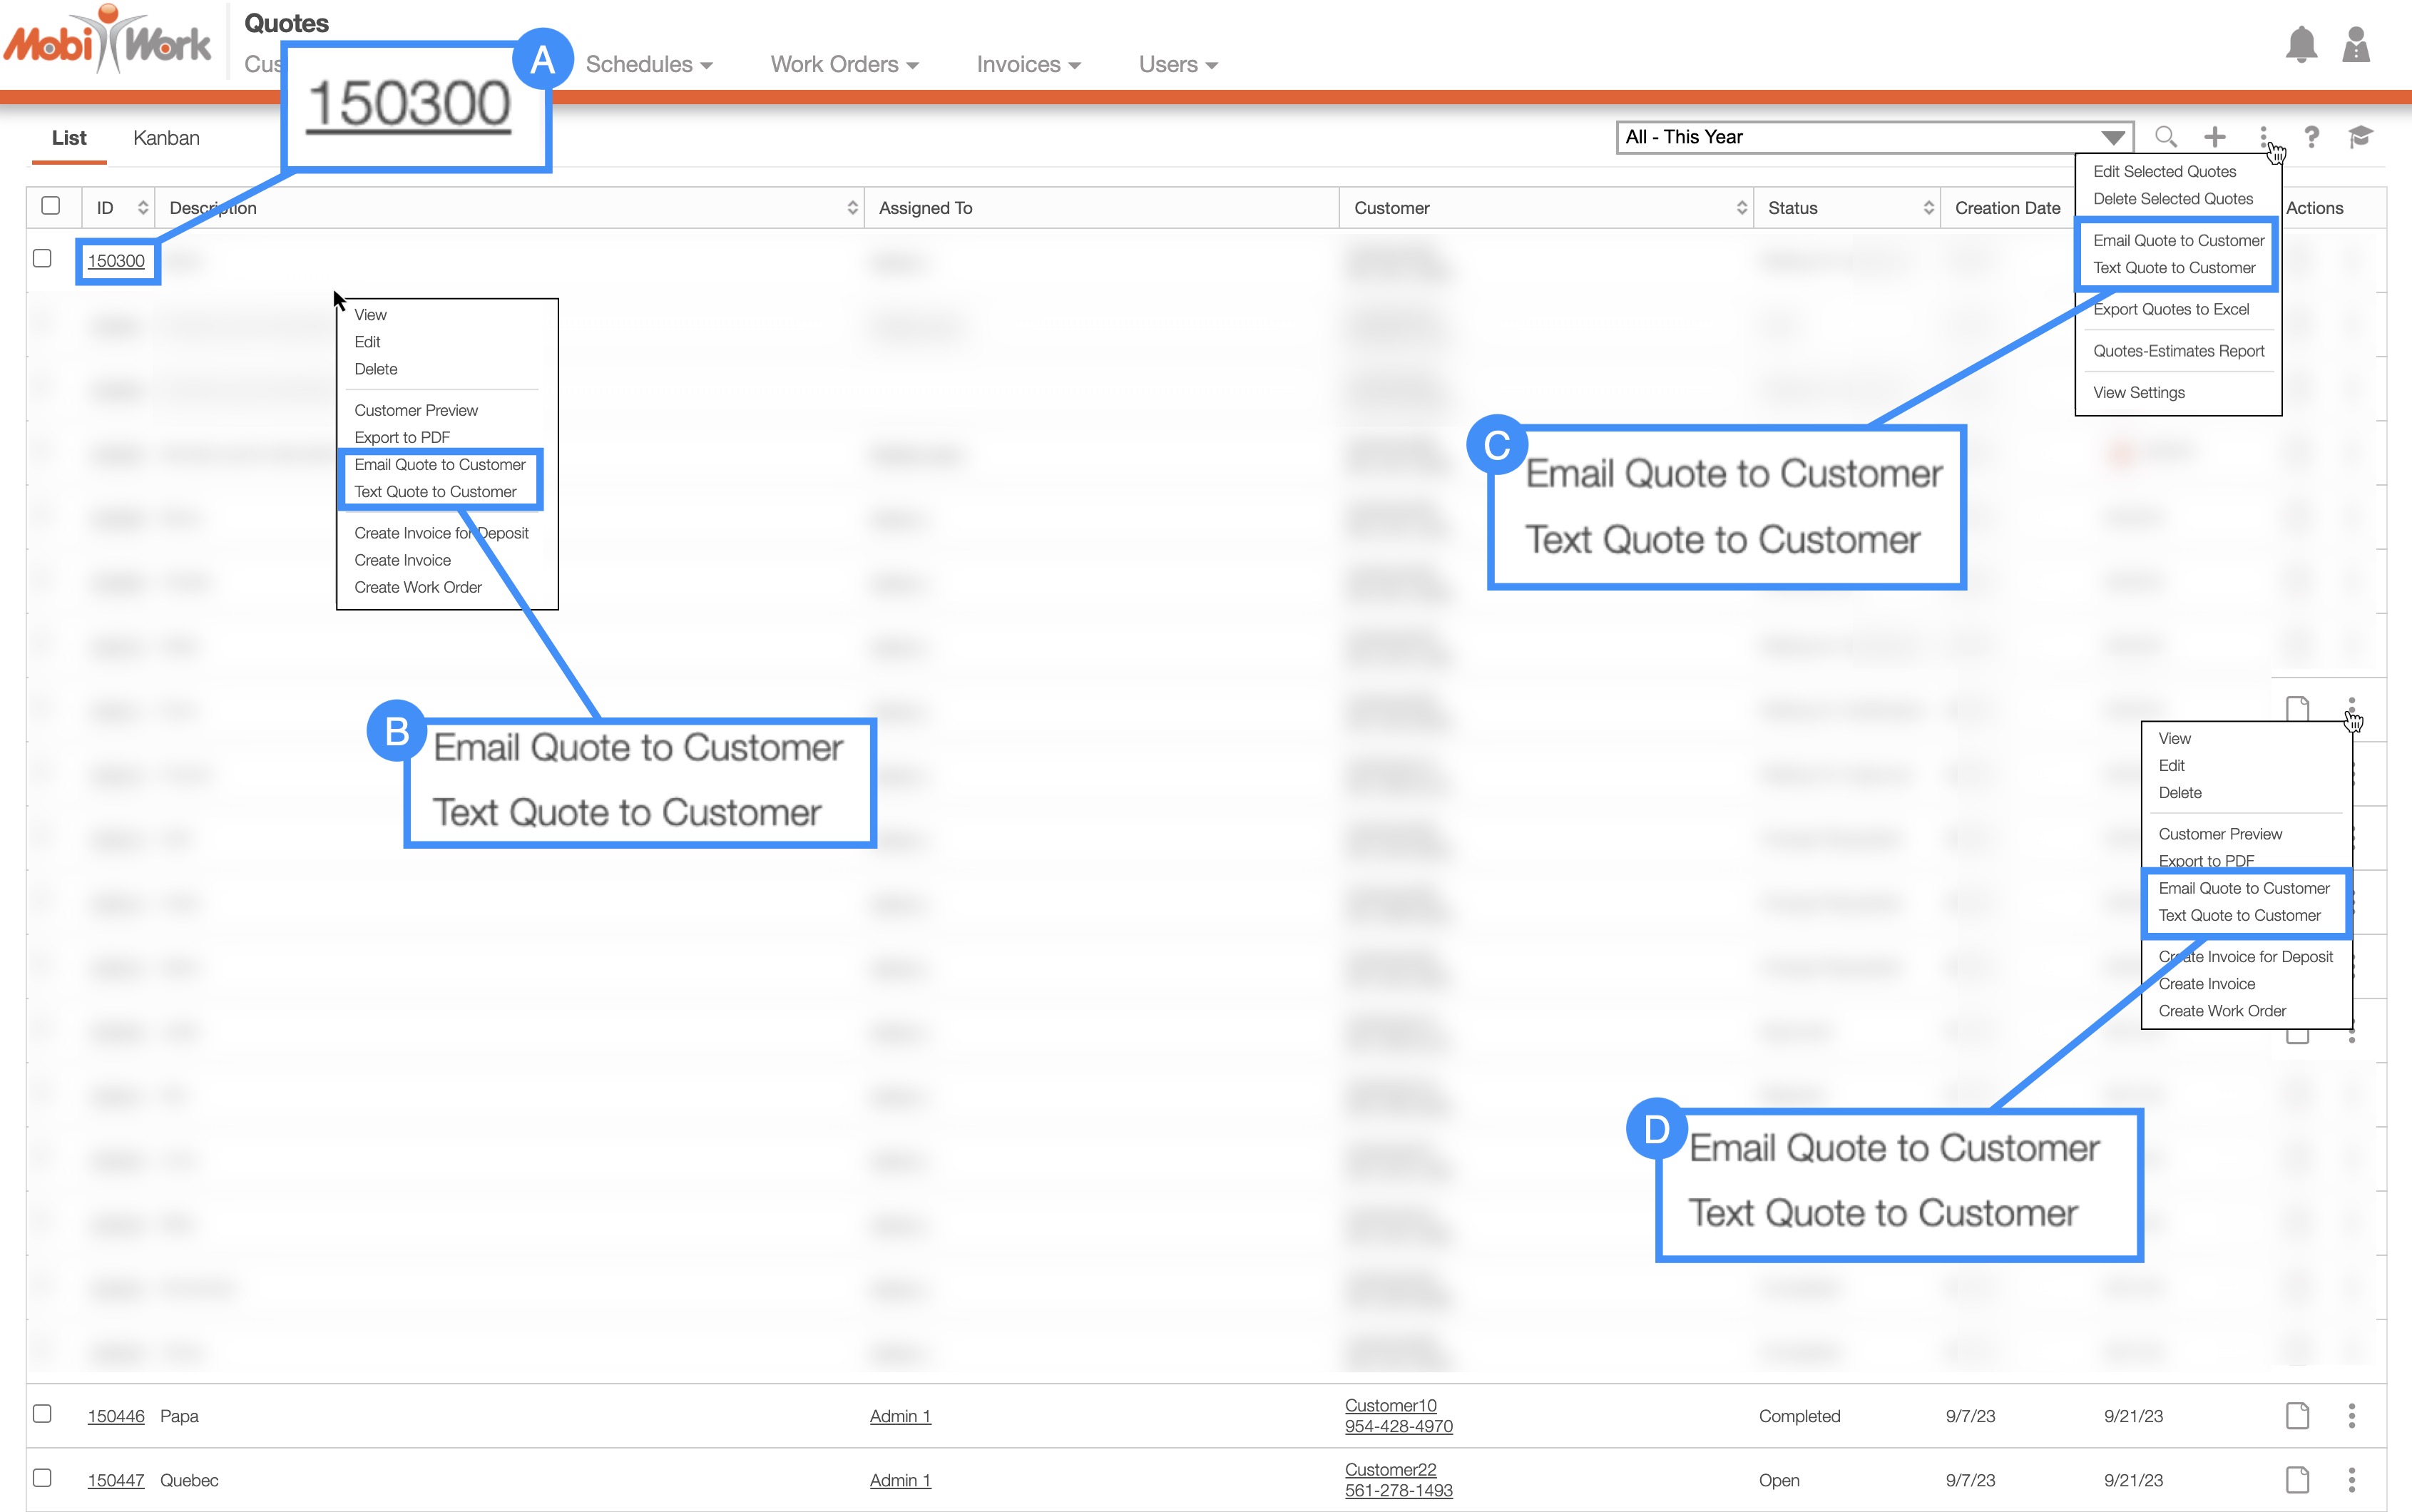Open document icon for quote 150446
Image resolution: width=2412 pixels, height=1512 pixels.
click(x=2297, y=1415)
